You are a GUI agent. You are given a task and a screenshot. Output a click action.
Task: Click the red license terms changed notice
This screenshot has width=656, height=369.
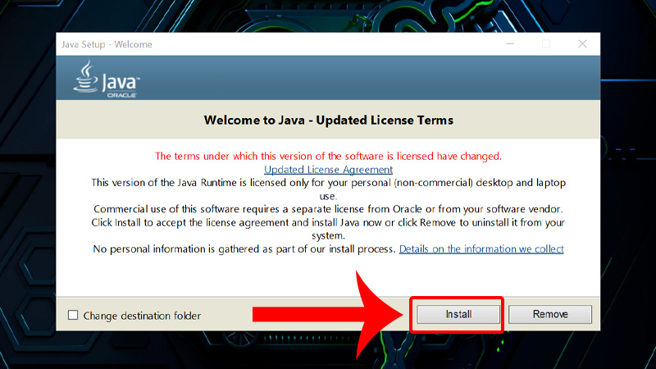pos(329,156)
